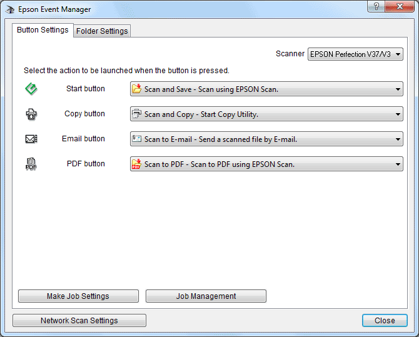Screen dimensions: 419x337
Task: Click the Epson Event Manager title bar icon
Action: [x=11, y=9]
